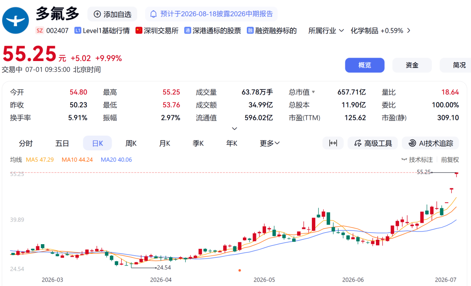This screenshot has height=286, width=471.
Task: Click the current price 55.25
Action: pyautogui.click(x=29, y=54)
